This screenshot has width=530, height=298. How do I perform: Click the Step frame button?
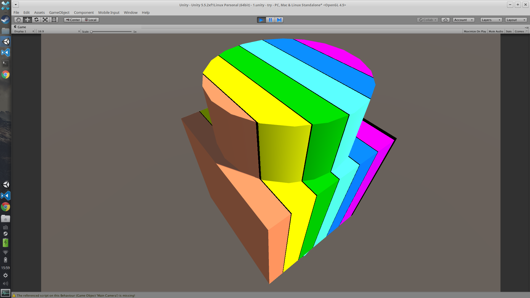pos(279,20)
